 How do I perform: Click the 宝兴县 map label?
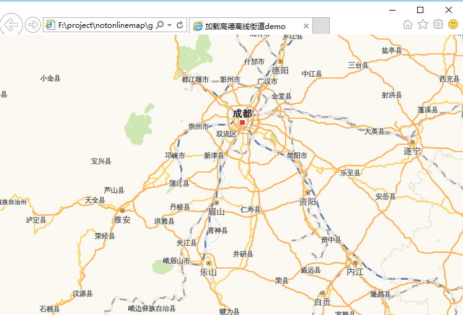click(101, 161)
